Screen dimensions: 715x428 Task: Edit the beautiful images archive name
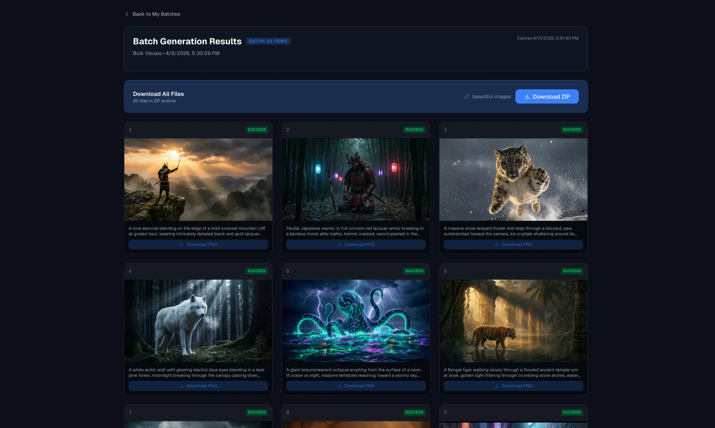tap(491, 97)
